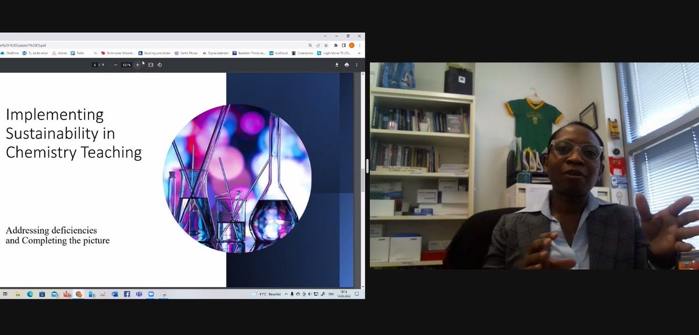
Task: Open the Windows notification center
Action: 357,294
